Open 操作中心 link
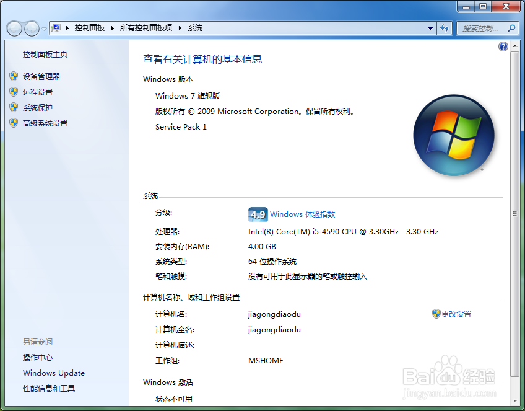Viewport: 525px width, 411px height. pyautogui.click(x=38, y=357)
